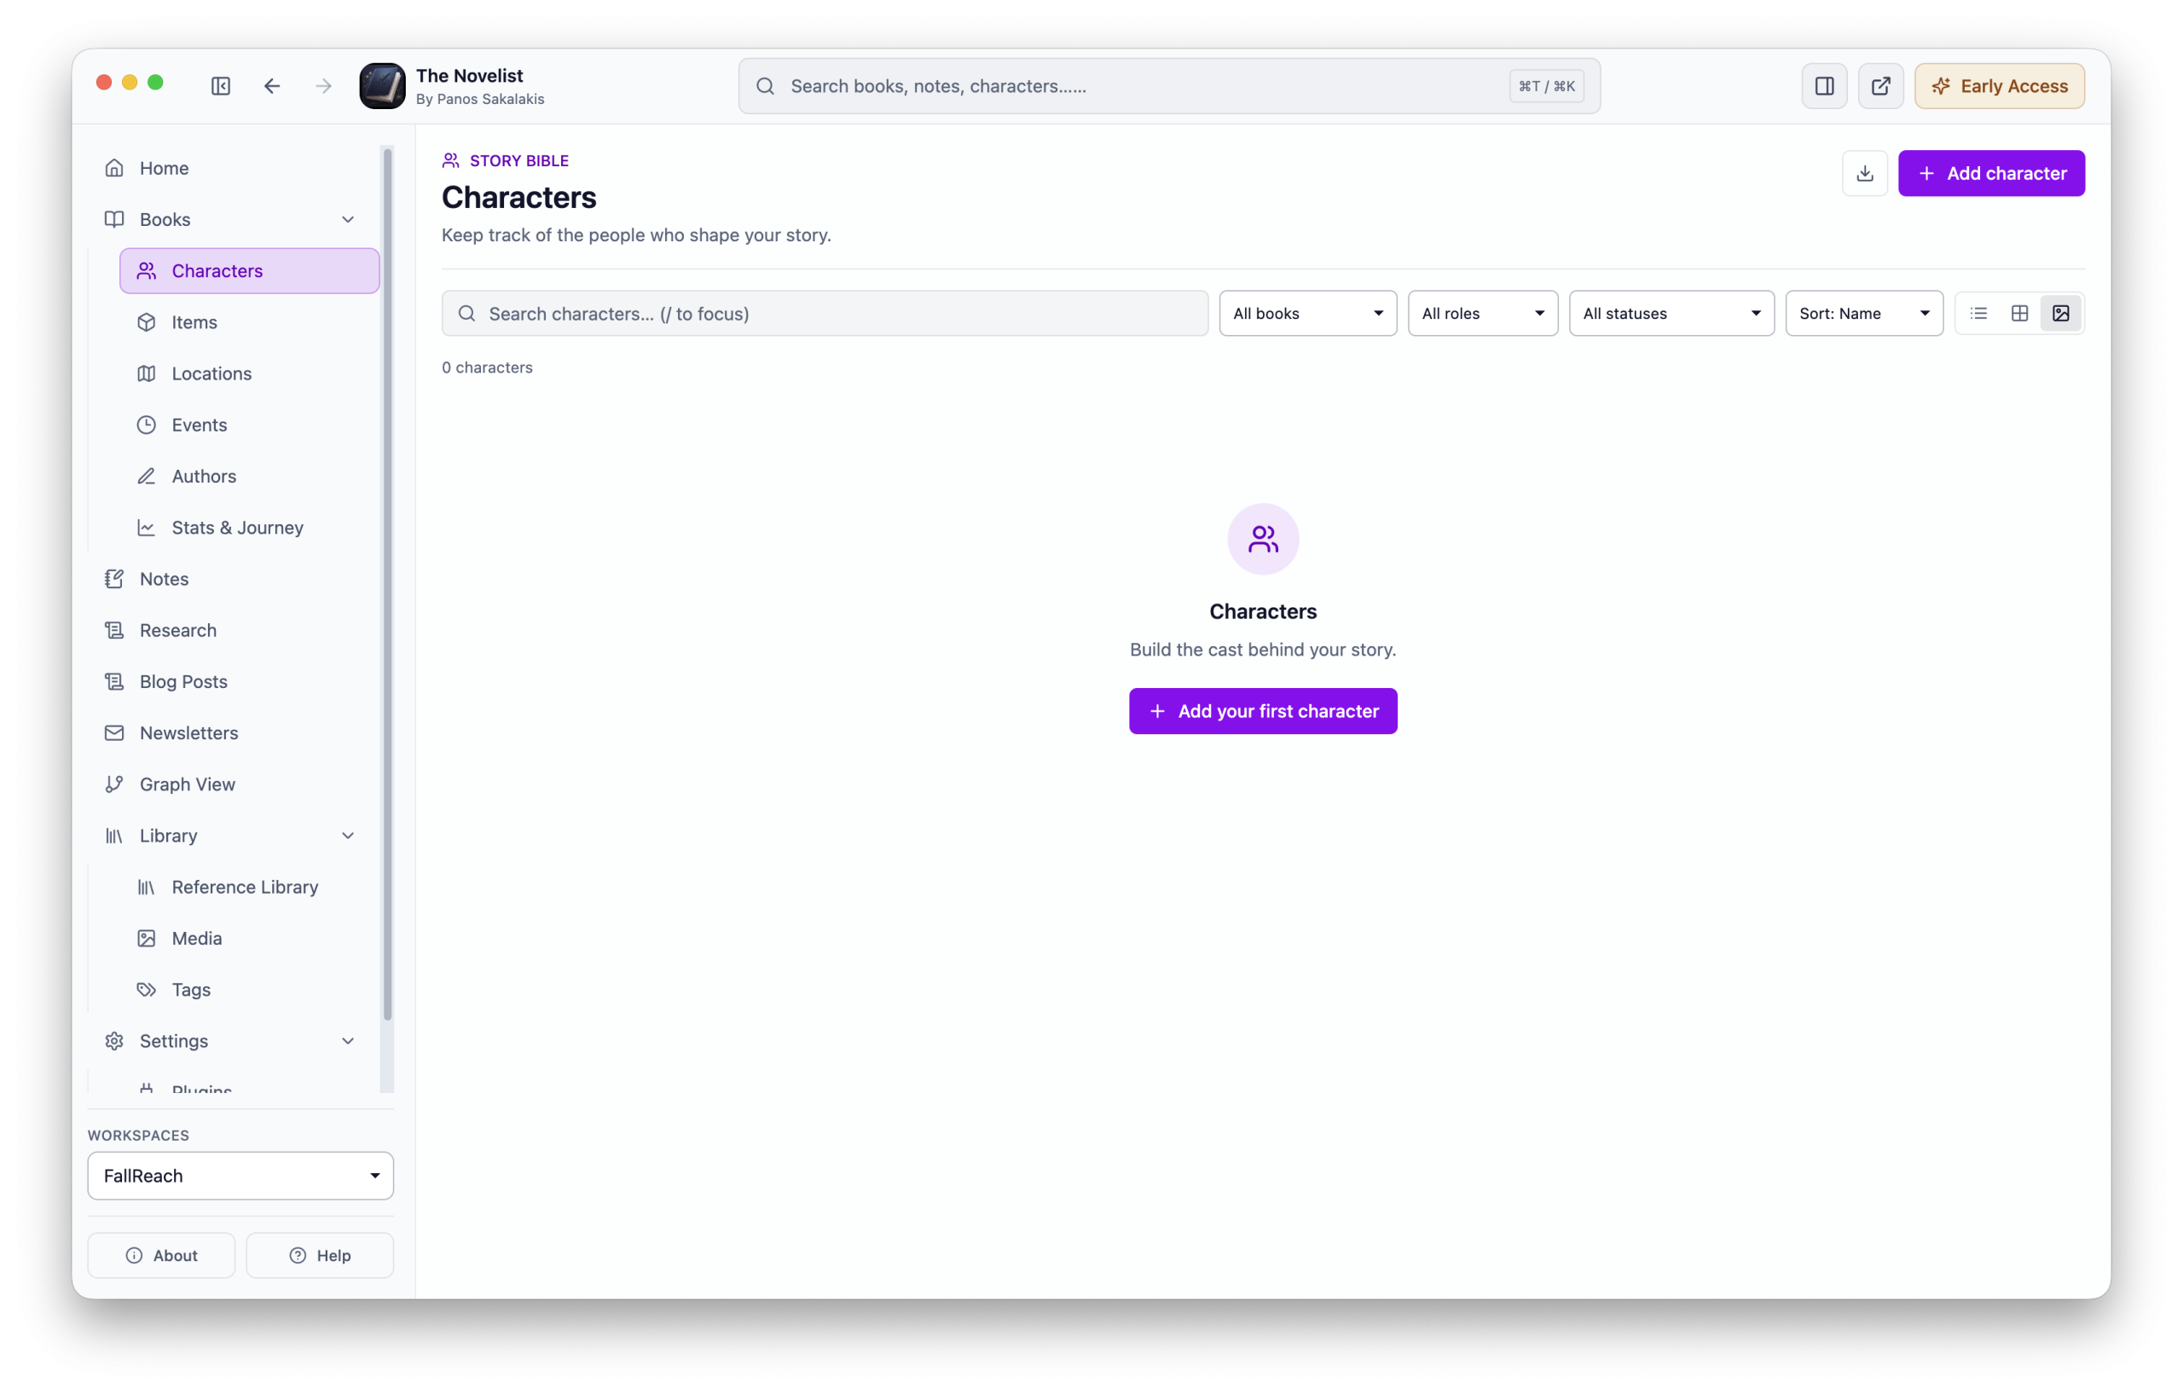
Task: Go forward with the right arrow
Action: tap(324, 86)
